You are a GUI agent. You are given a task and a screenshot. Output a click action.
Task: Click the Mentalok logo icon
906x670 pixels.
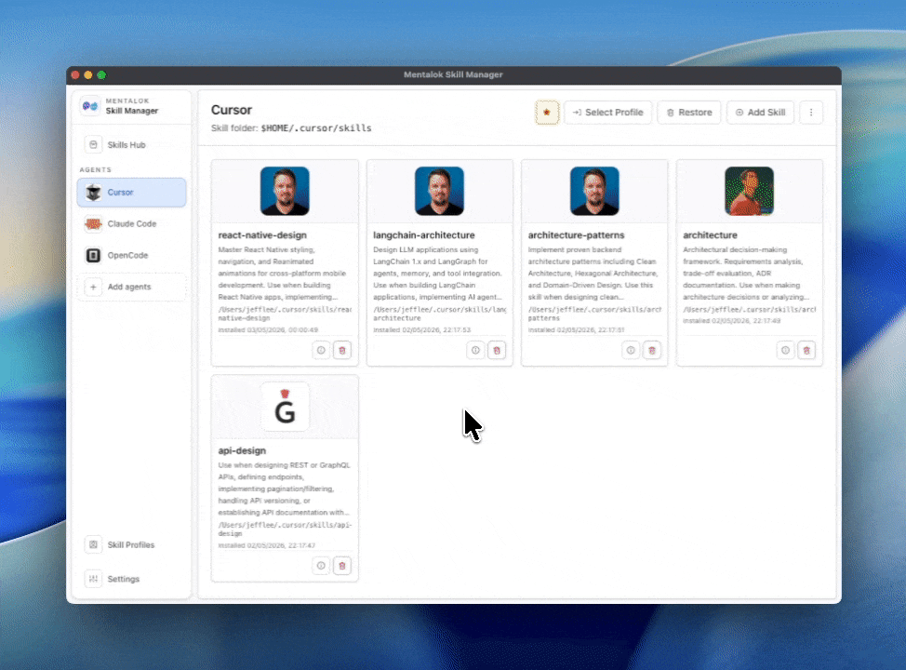click(91, 106)
